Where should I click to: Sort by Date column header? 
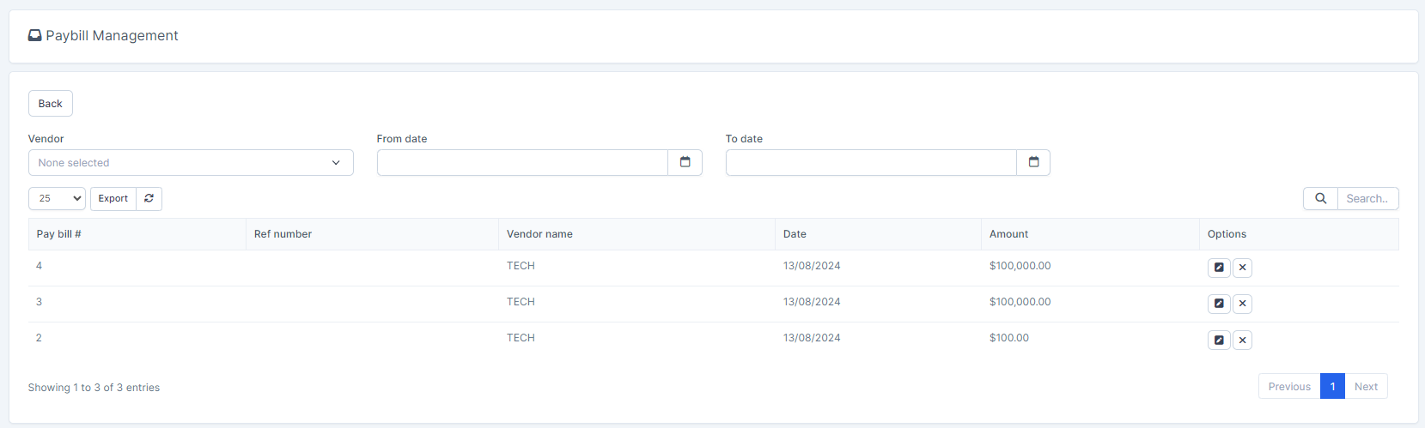pyautogui.click(x=878, y=234)
